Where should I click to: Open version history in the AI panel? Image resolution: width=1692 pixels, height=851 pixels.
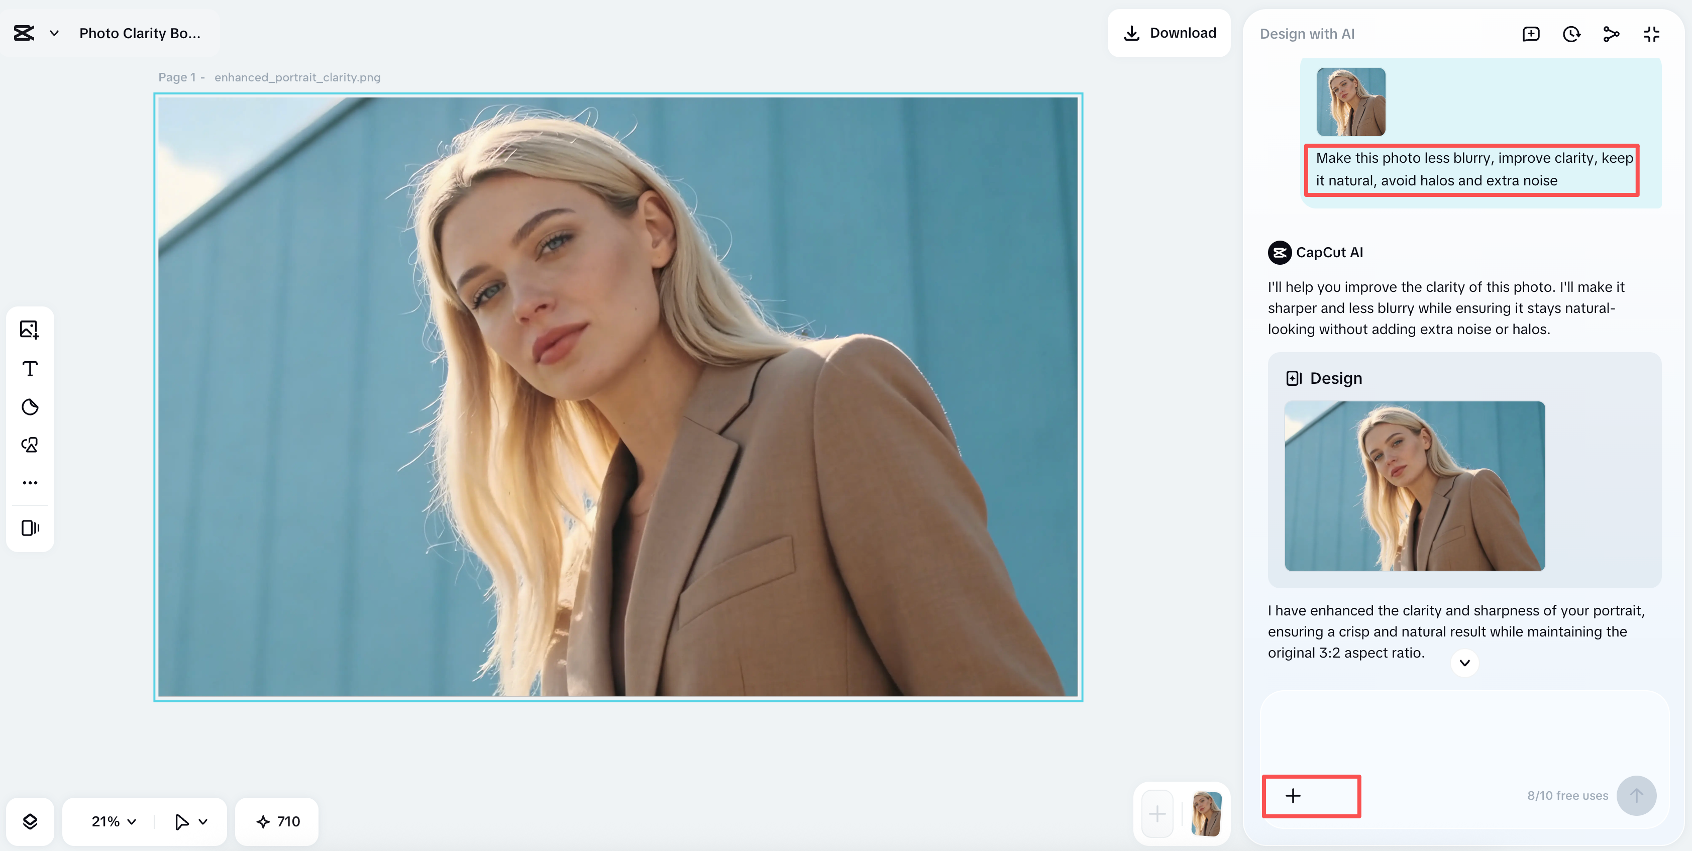pyautogui.click(x=1571, y=34)
